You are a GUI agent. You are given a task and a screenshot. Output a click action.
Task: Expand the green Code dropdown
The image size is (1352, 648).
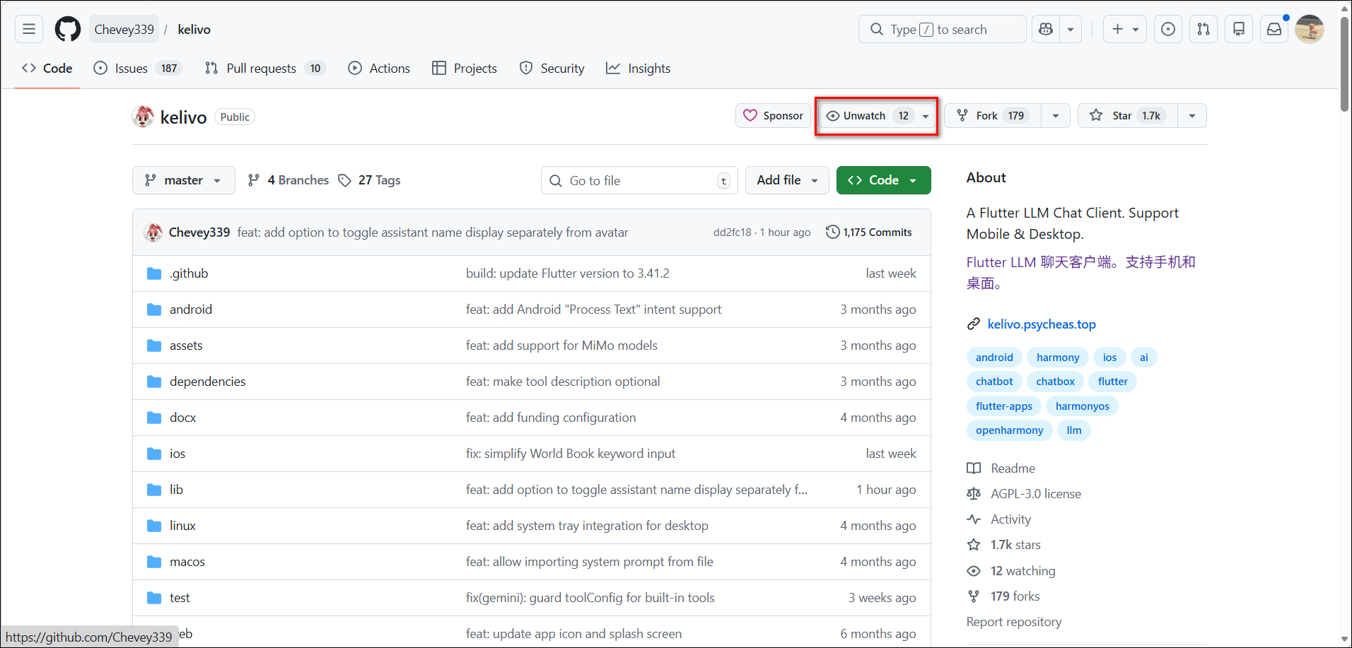click(883, 180)
